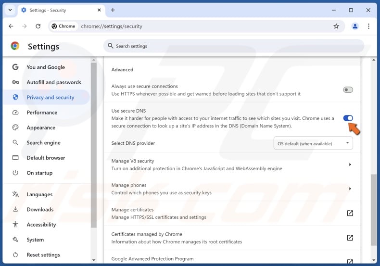Viewport: 380px width, 266px height.
Task: Click the search magnifier icon in Search settings
Action: (110, 46)
